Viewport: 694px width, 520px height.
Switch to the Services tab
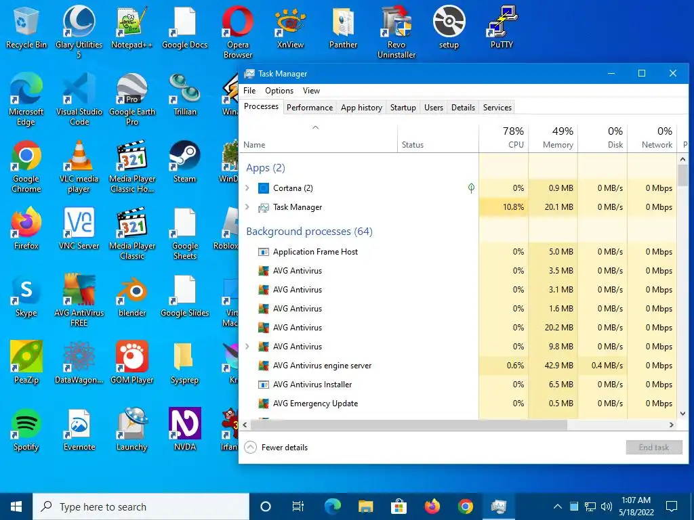pos(497,108)
